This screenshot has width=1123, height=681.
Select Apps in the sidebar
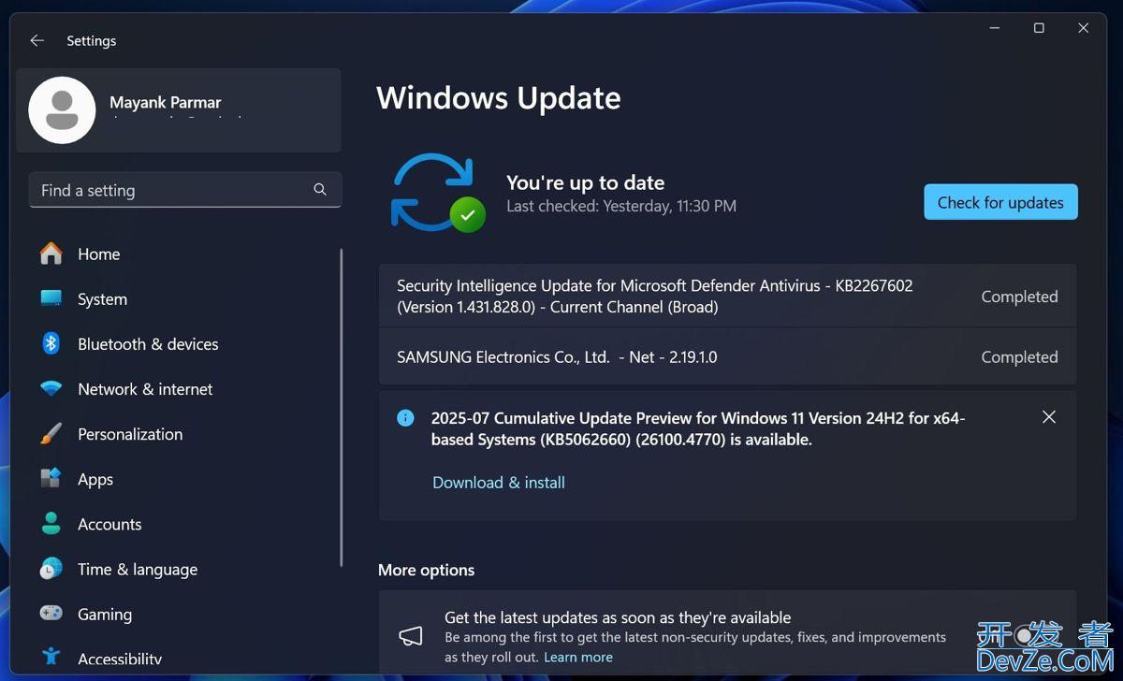pos(95,479)
